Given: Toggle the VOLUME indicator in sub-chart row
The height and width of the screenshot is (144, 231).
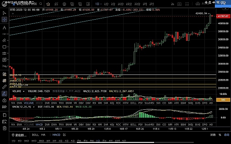Looking at the screenshot, I should (29, 103).
